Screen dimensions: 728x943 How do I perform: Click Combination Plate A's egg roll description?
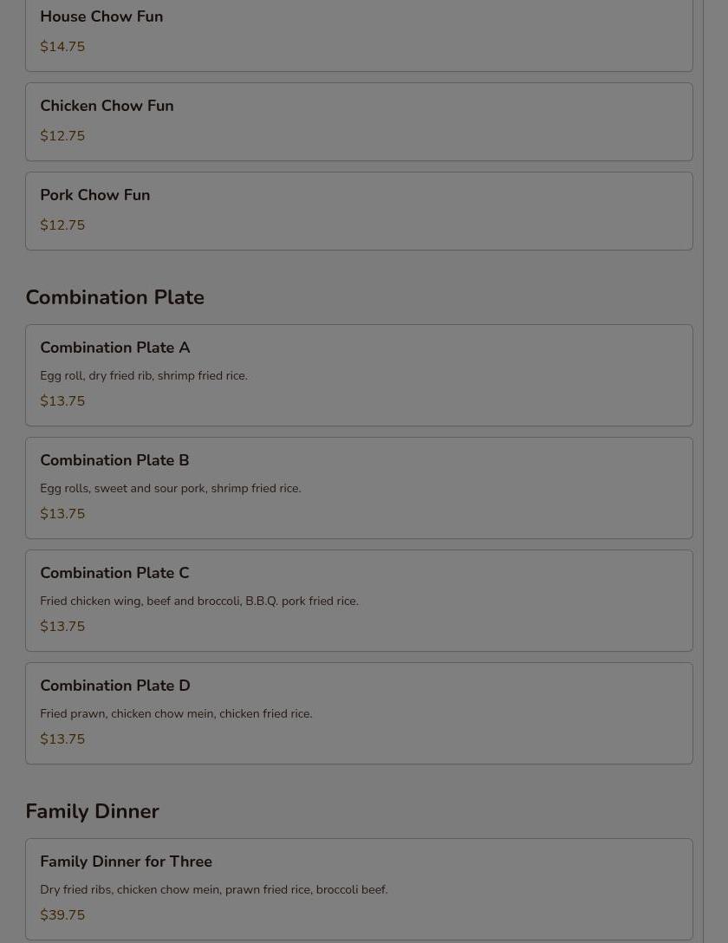coord(144,376)
